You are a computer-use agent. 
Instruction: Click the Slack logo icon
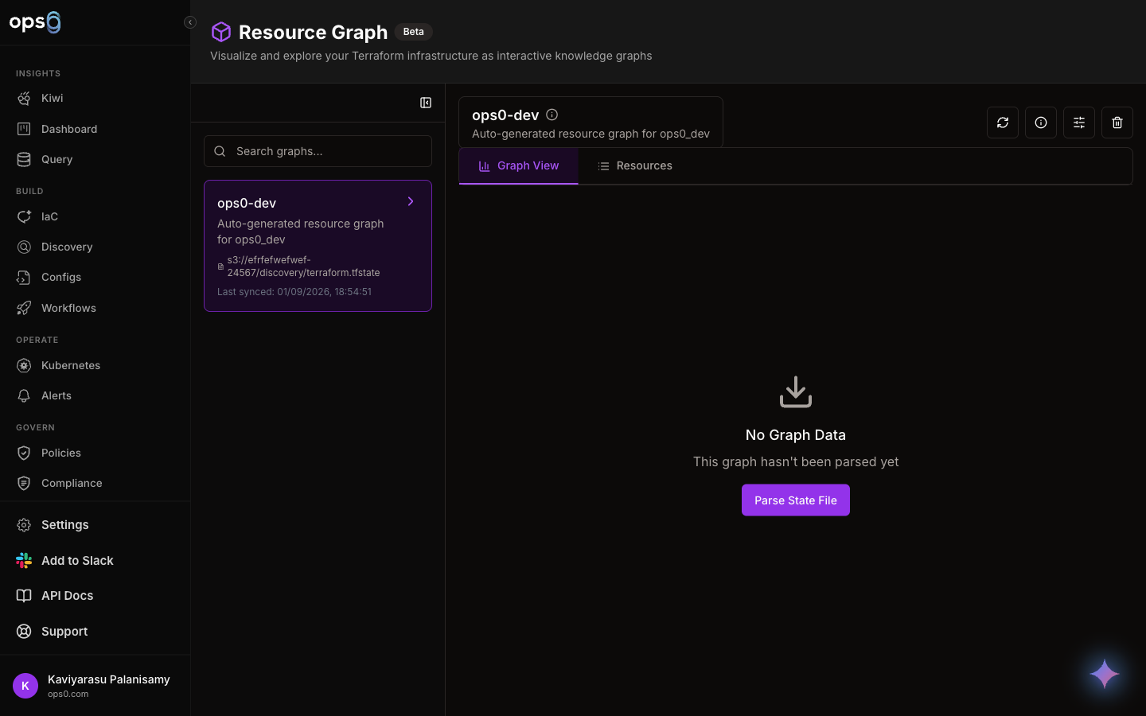(24, 560)
